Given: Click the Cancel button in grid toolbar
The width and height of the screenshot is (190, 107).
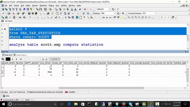Looking at the screenshot, I should (55, 59).
